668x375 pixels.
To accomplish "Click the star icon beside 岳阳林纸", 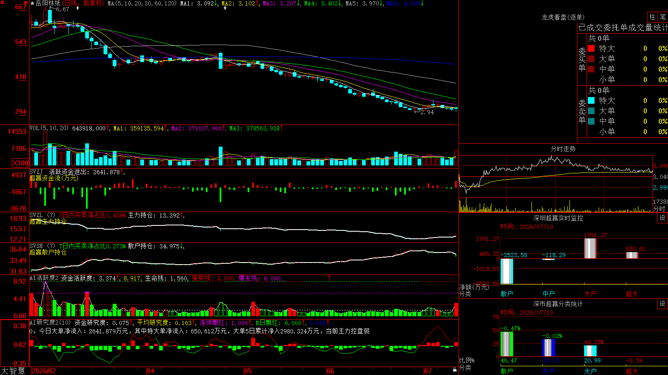I will tap(33, 3).
